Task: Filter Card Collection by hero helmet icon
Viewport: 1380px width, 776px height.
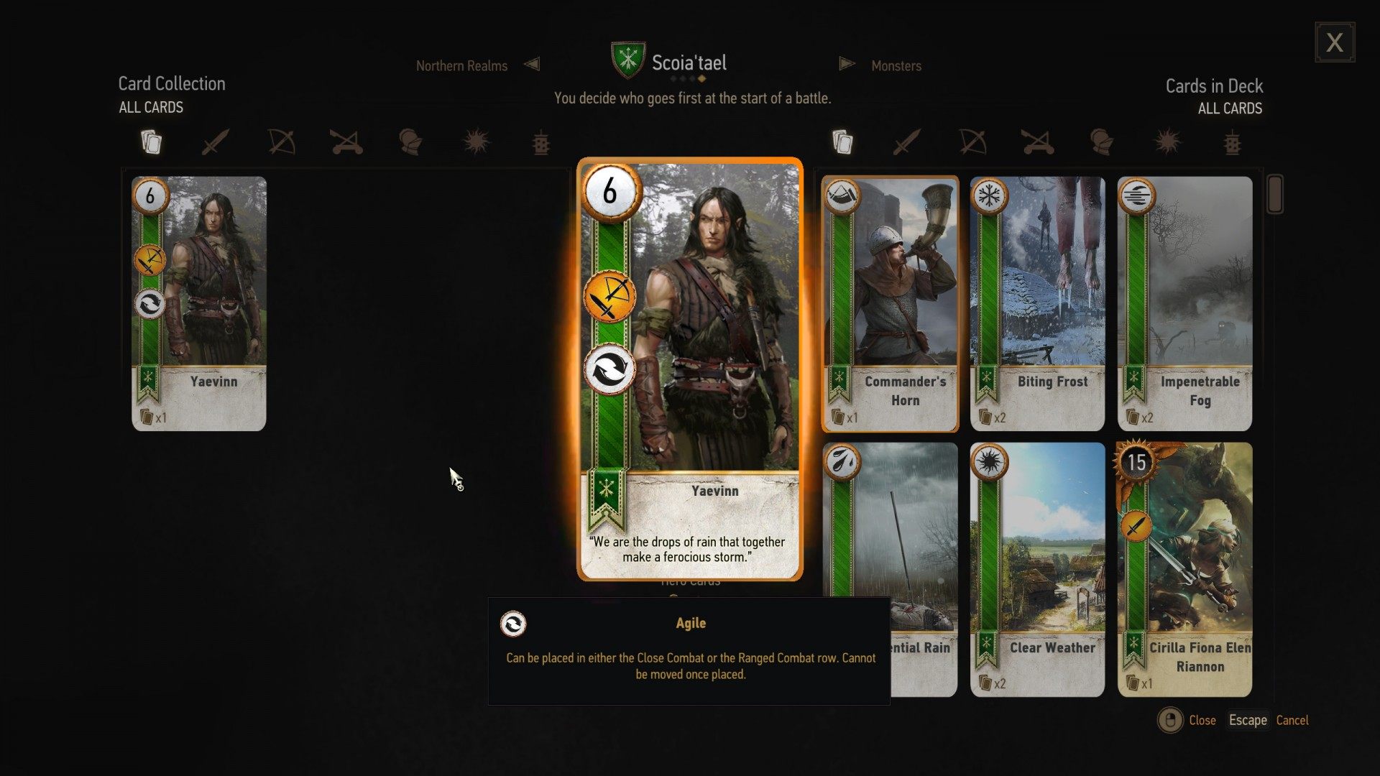Action: point(410,142)
